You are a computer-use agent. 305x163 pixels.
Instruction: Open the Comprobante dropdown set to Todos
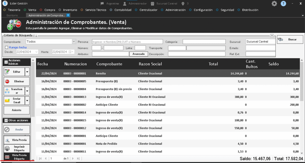74,42
